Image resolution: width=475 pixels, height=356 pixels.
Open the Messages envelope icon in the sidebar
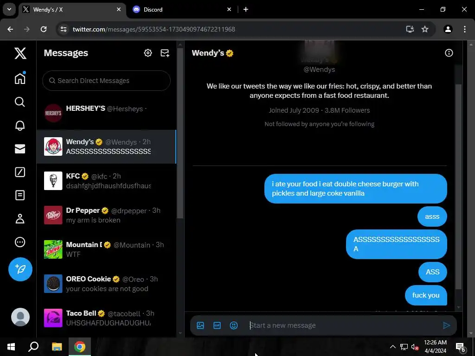[20, 149]
